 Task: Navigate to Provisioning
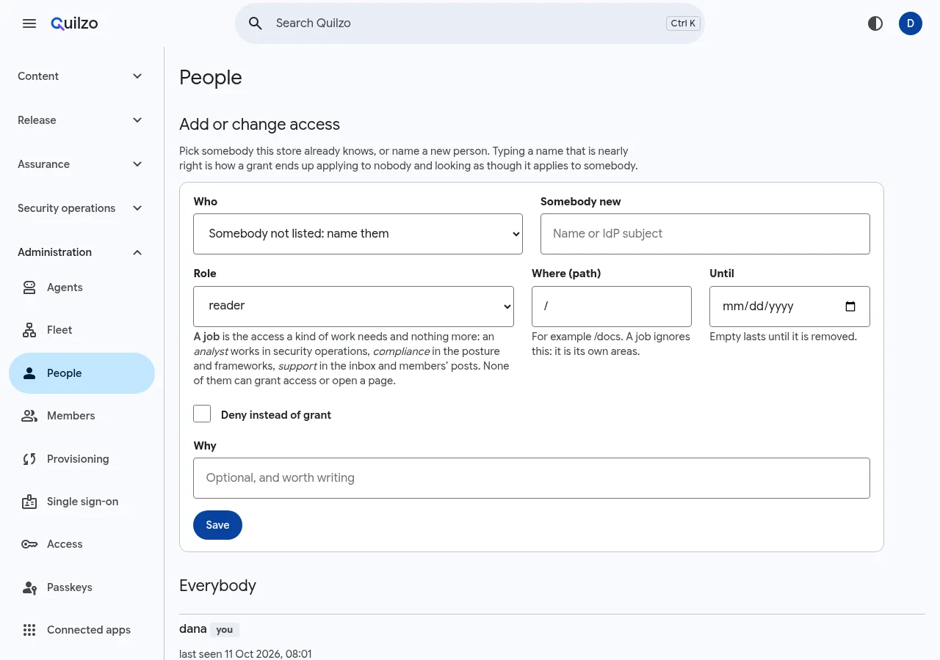tap(82, 459)
